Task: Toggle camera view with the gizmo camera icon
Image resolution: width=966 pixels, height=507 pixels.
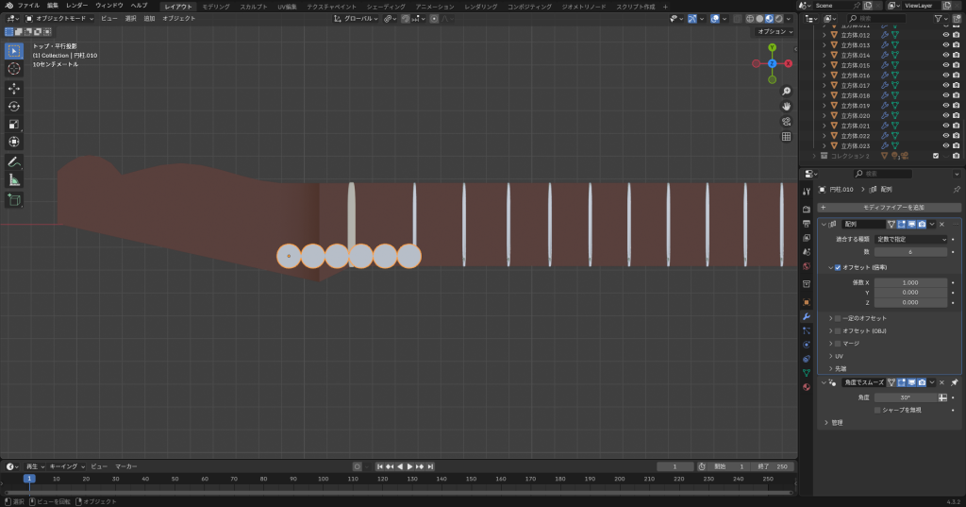Action: (x=786, y=122)
